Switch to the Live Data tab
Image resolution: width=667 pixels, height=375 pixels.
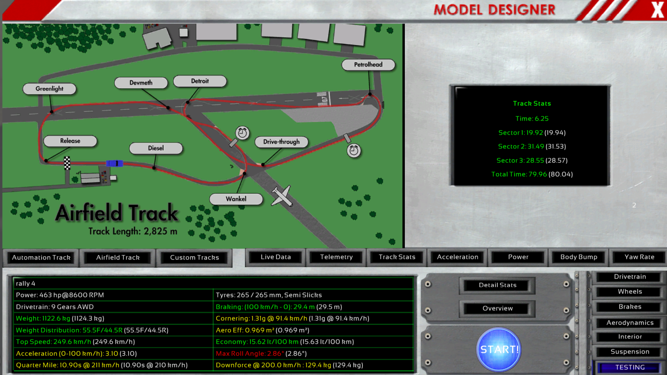tap(275, 257)
